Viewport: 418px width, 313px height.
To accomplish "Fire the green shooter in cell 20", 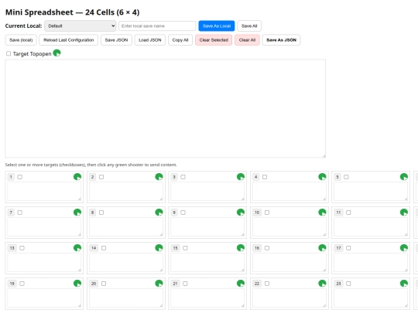I will coord(159,284).
